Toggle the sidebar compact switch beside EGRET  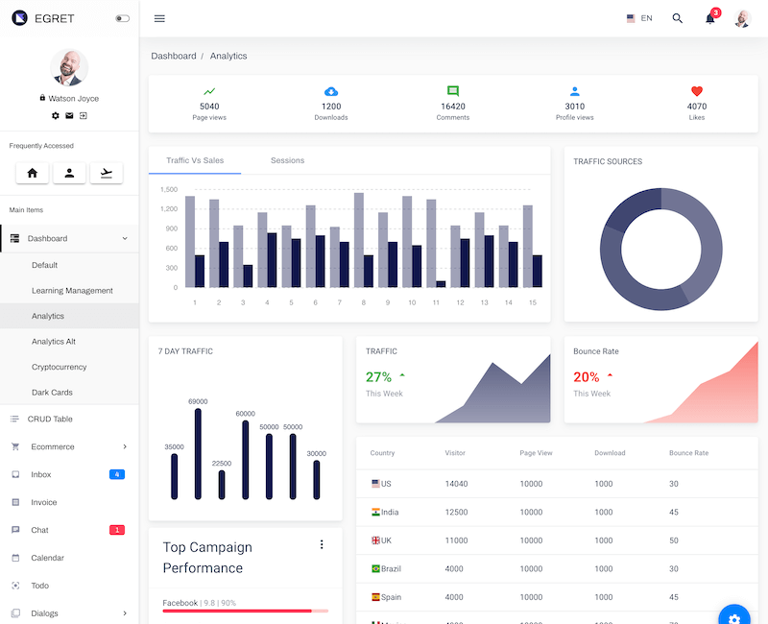(x=122, y=18)
